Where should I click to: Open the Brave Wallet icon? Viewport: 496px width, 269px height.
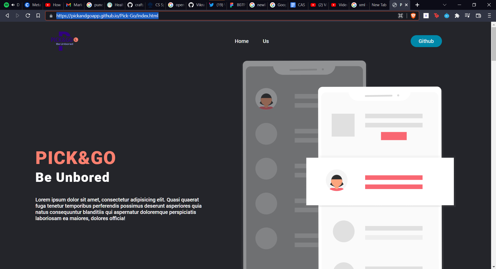(x=478, y=16)
